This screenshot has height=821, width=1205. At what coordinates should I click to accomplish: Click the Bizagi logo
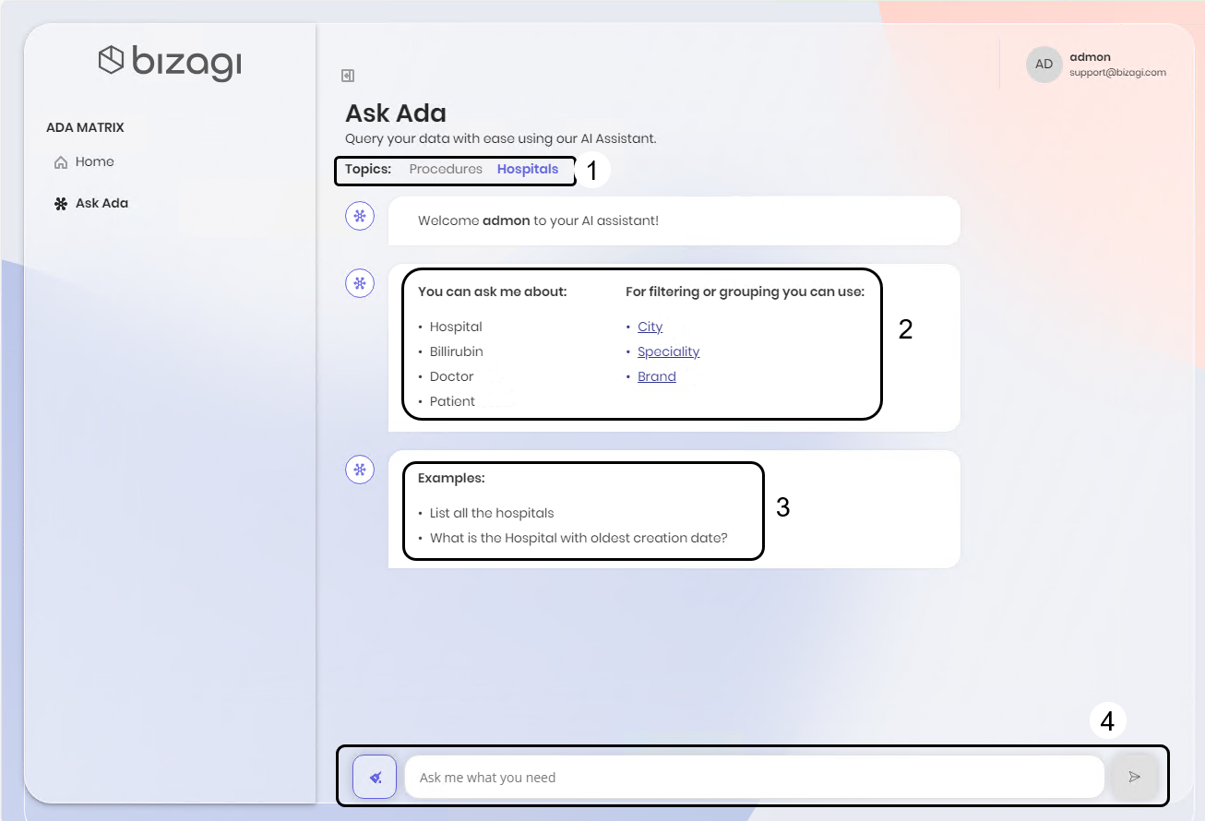170,62
